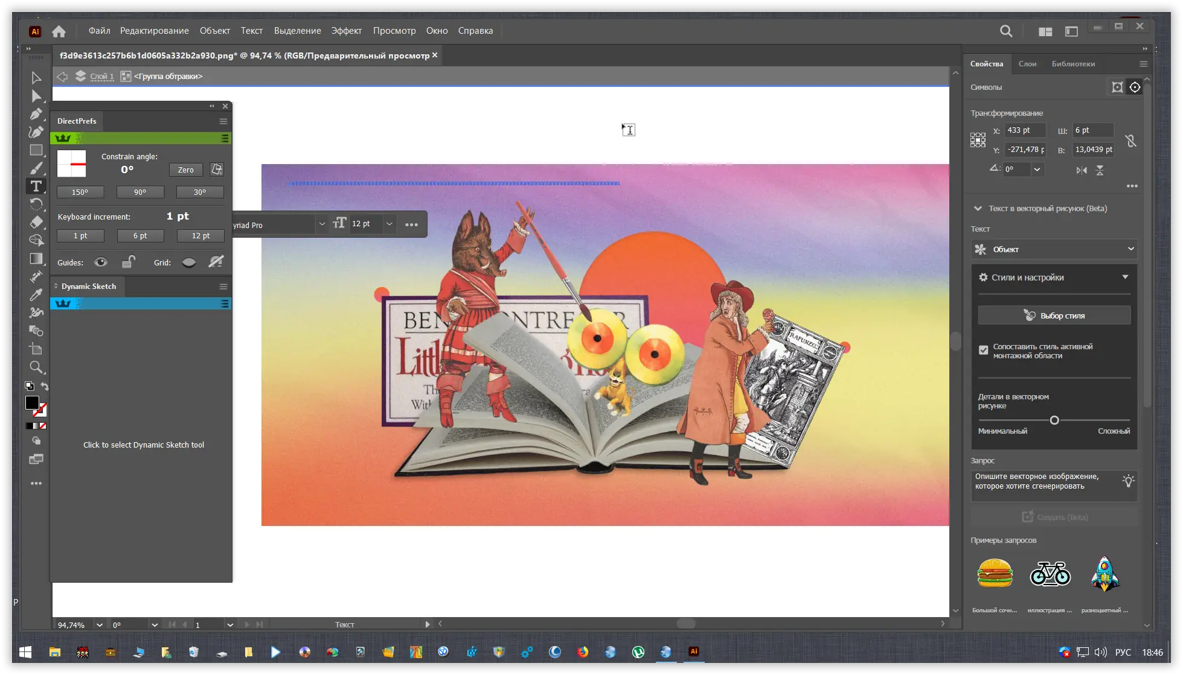The height and width of the screenshot is (675, 1183).
Task: Open the Объект type dropdown
Action: click(x=1054, y=249)
